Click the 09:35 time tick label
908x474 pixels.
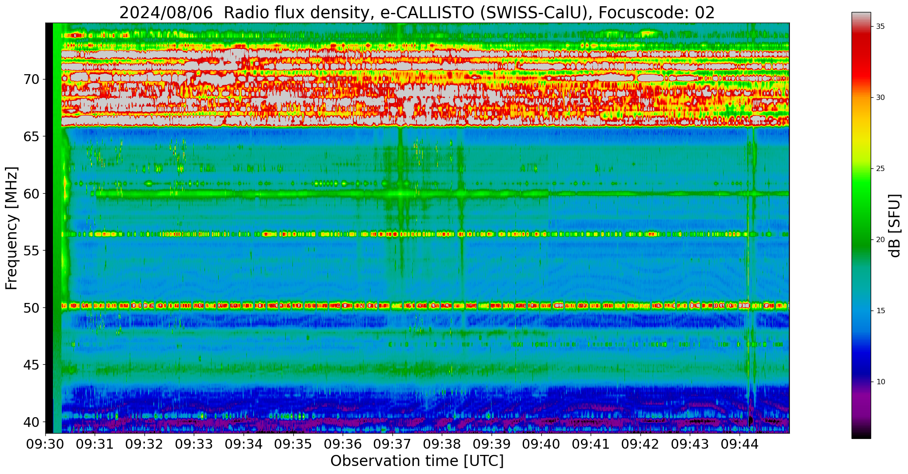pos(293,444)
